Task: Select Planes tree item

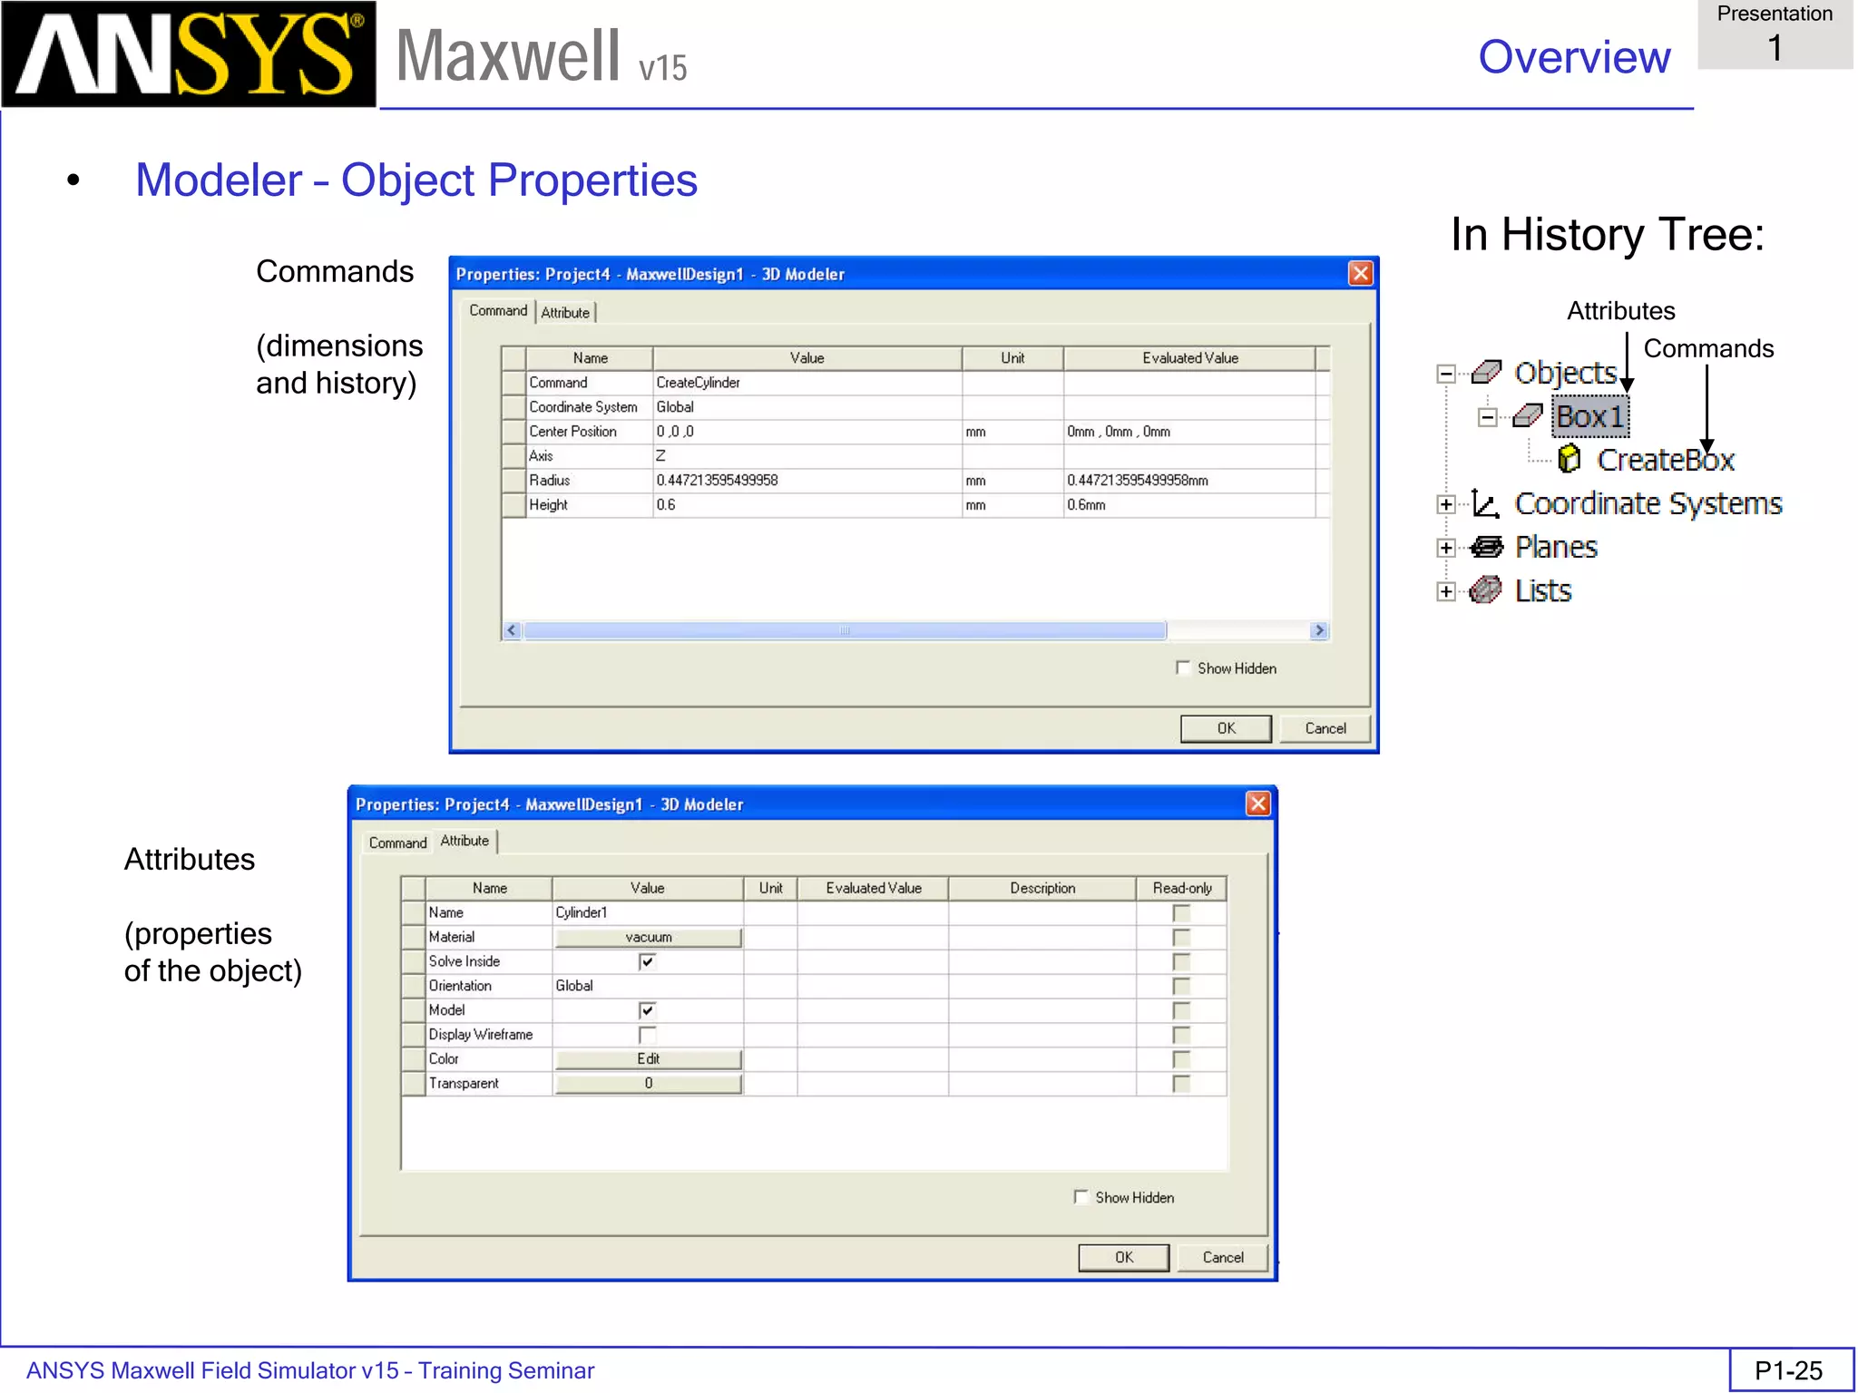Action: coord(1556,547)
